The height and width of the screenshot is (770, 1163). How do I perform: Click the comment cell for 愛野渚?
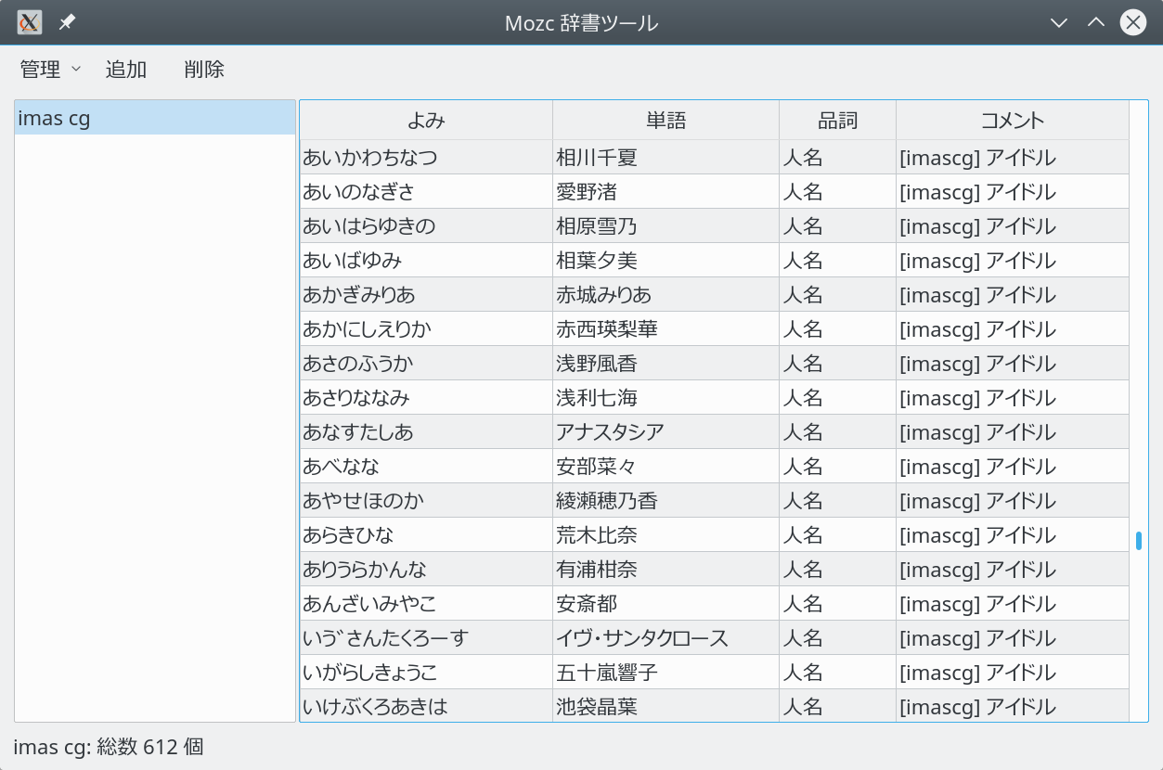coord(1013,192)
